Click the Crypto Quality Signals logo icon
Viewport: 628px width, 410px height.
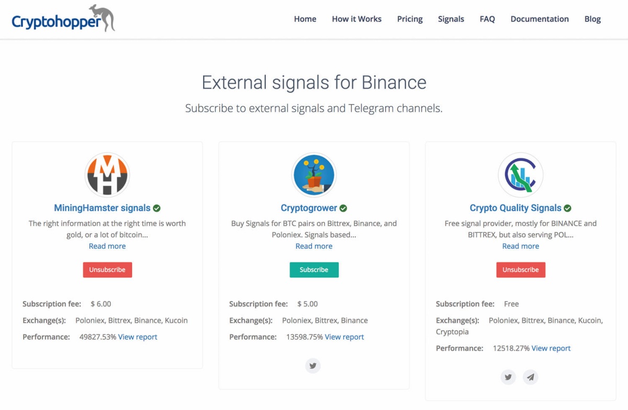[x=521, y=174]
